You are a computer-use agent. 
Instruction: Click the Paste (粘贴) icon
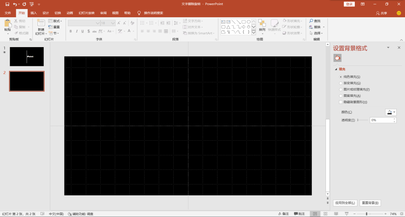pos(8,24)
